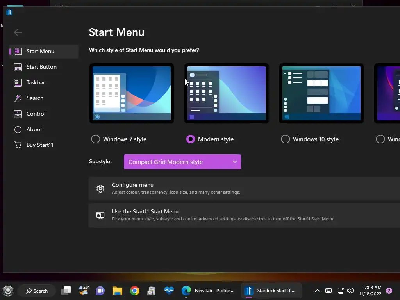Select the Windows 10 style radio button

(286, 139)
